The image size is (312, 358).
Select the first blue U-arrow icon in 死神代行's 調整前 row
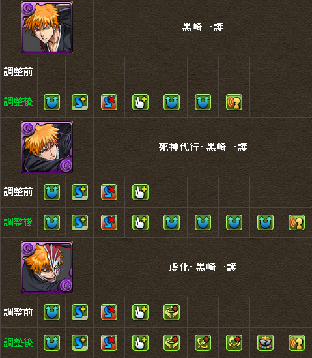pyautogui.click(x=51, y=192)
